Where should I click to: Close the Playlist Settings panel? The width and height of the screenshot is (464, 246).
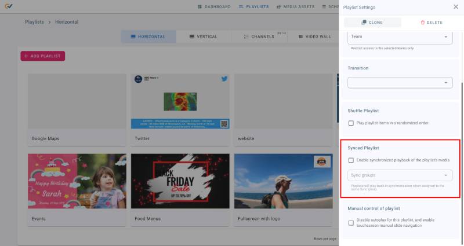tap(455, 7)
